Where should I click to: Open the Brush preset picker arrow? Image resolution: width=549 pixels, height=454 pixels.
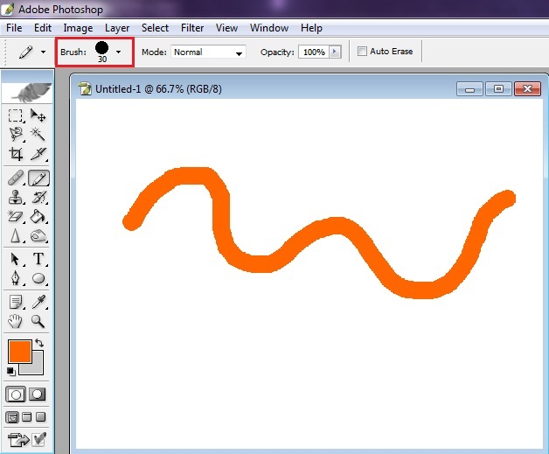(118, 52)
